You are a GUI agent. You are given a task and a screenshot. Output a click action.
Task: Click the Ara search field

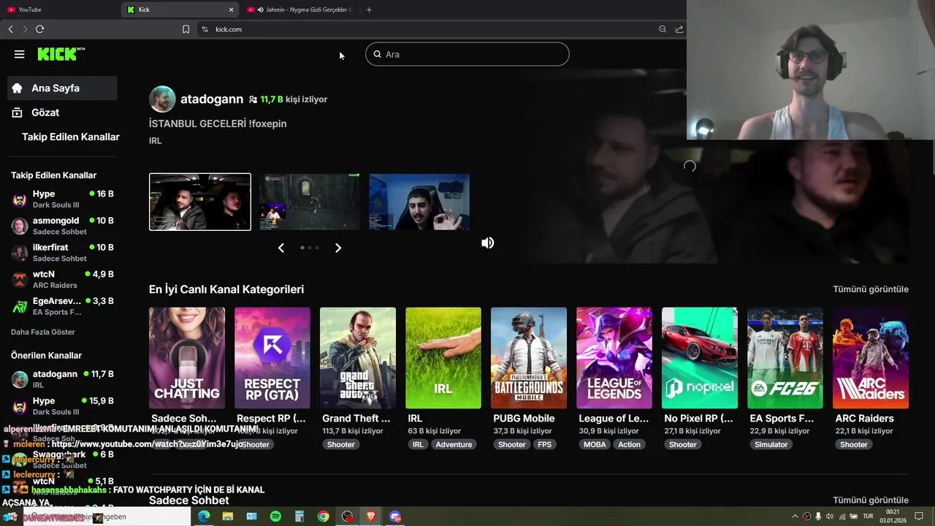[x=467, y=54]
